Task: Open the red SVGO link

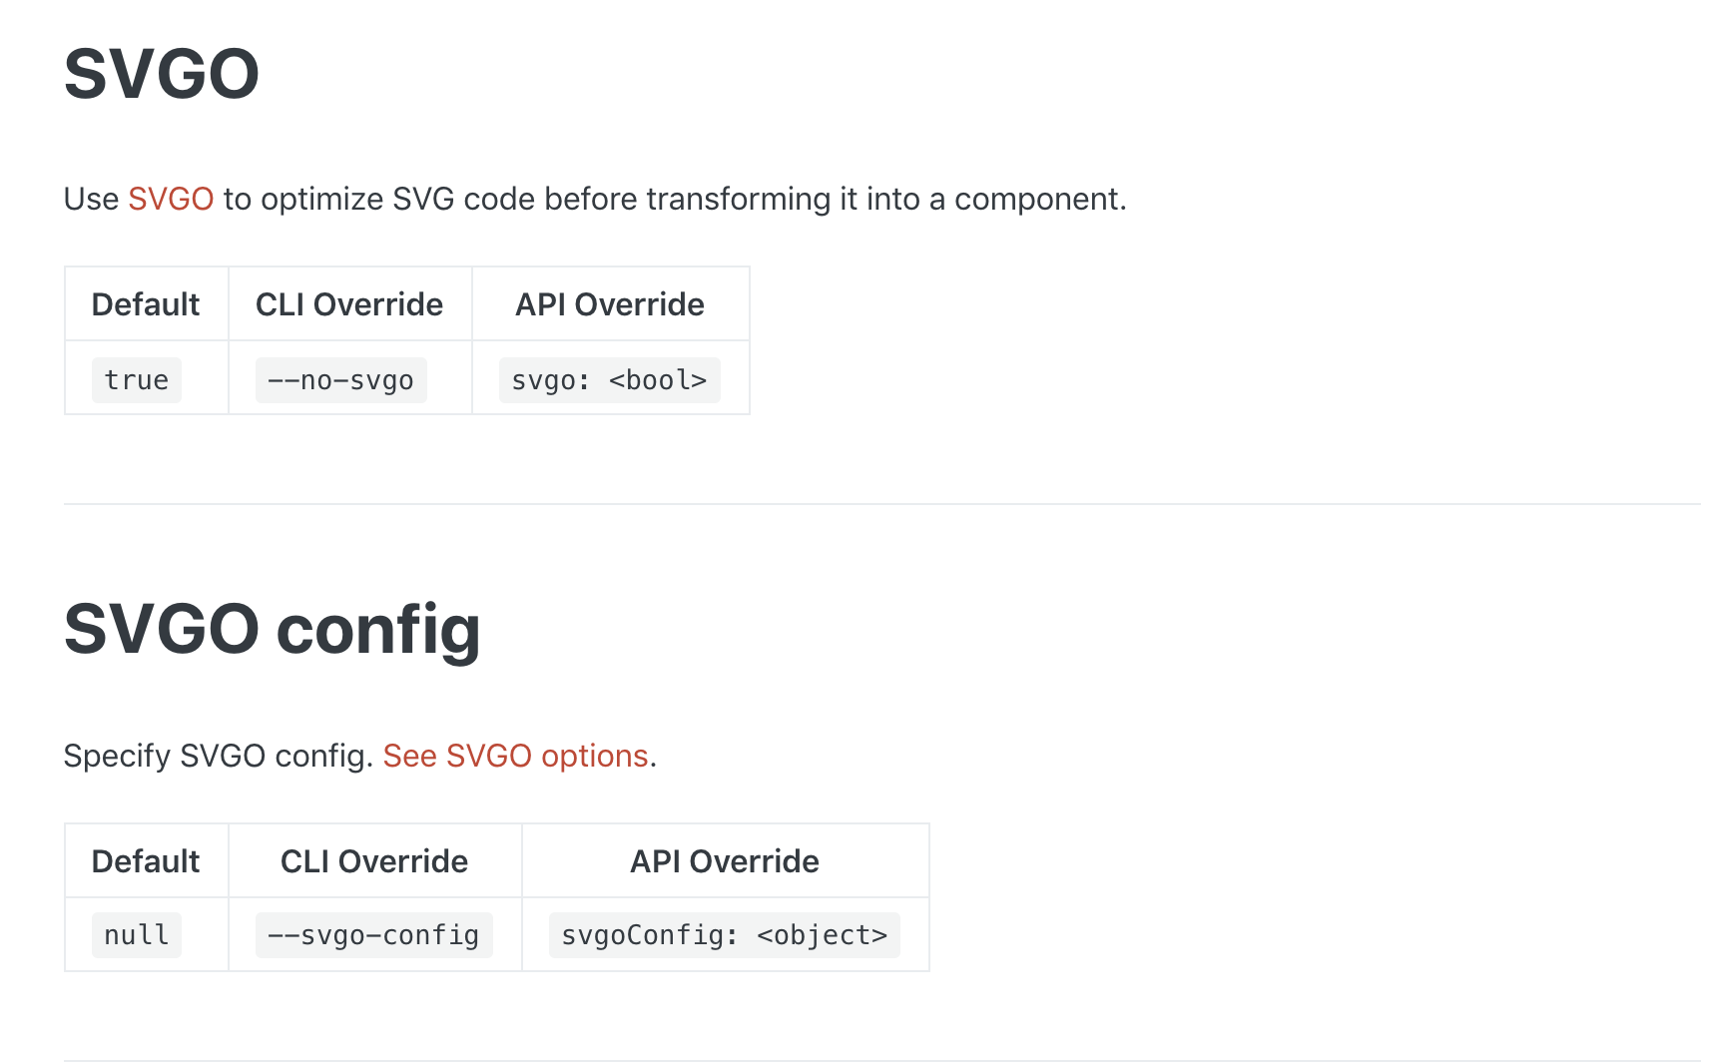Action: coord(171,199)
